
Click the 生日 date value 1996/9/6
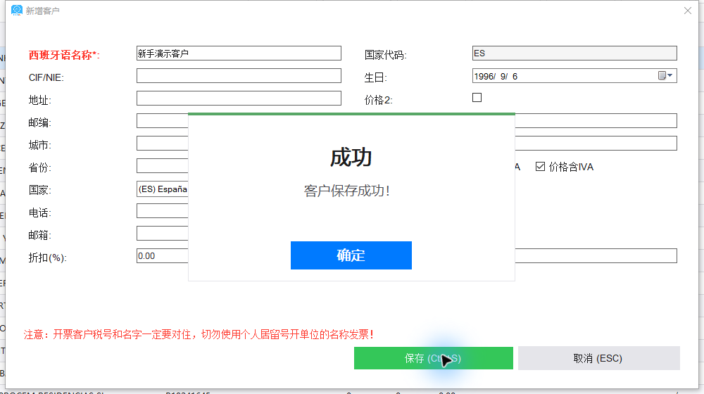[x=496, y=76]
